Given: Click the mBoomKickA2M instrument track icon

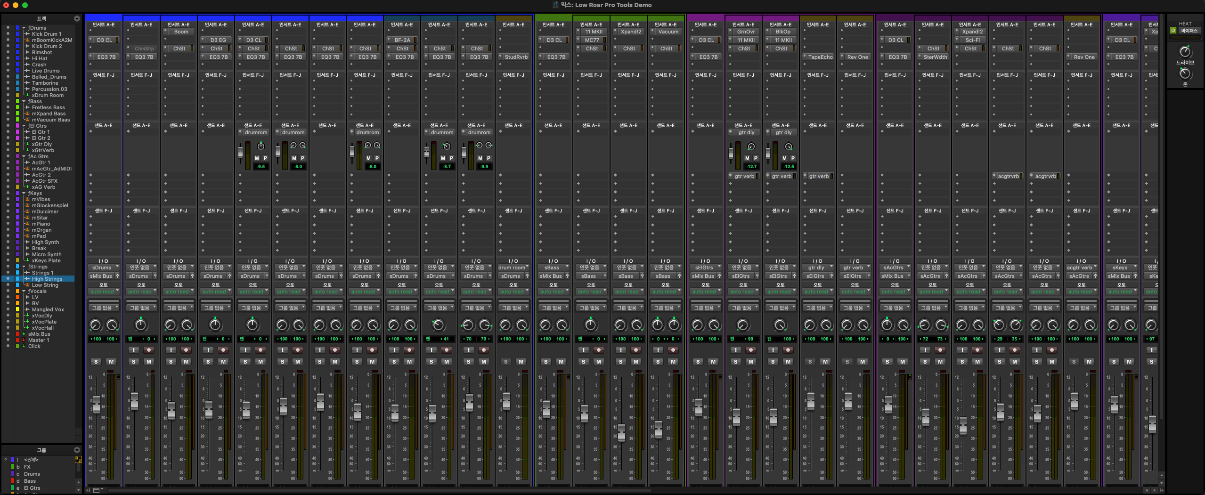Looking at the screenshot, I should tap(27, 40).
